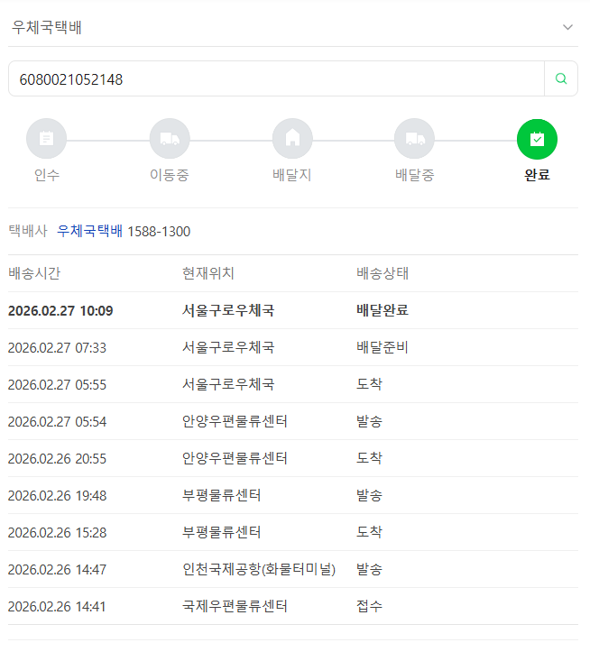Click the 배송상태 column header

coord(383,273)
